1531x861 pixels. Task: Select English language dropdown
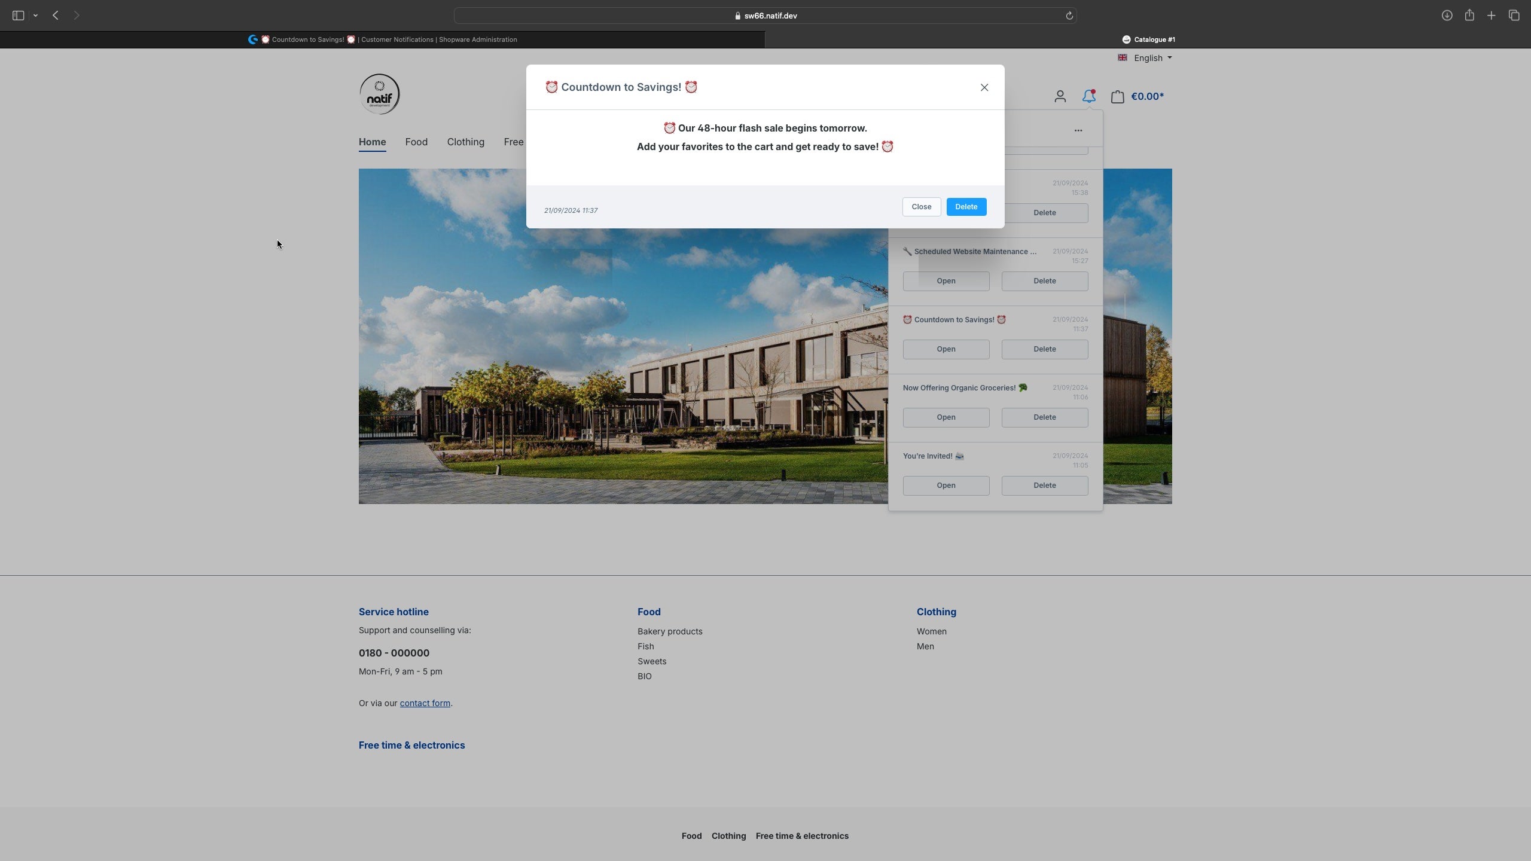coord(1146,58)
